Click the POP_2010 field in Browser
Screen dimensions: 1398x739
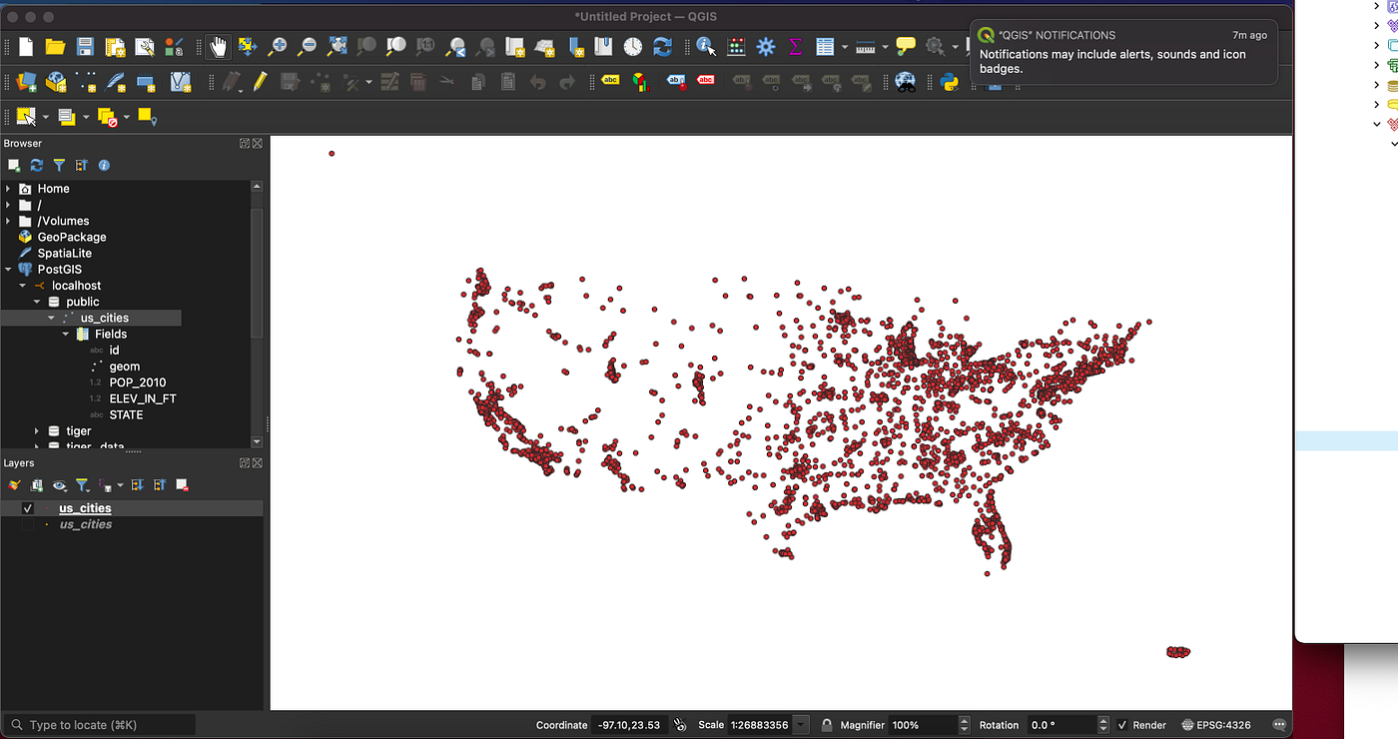[x=138, y=382]
